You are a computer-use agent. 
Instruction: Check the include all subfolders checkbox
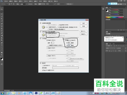point(59,25)
